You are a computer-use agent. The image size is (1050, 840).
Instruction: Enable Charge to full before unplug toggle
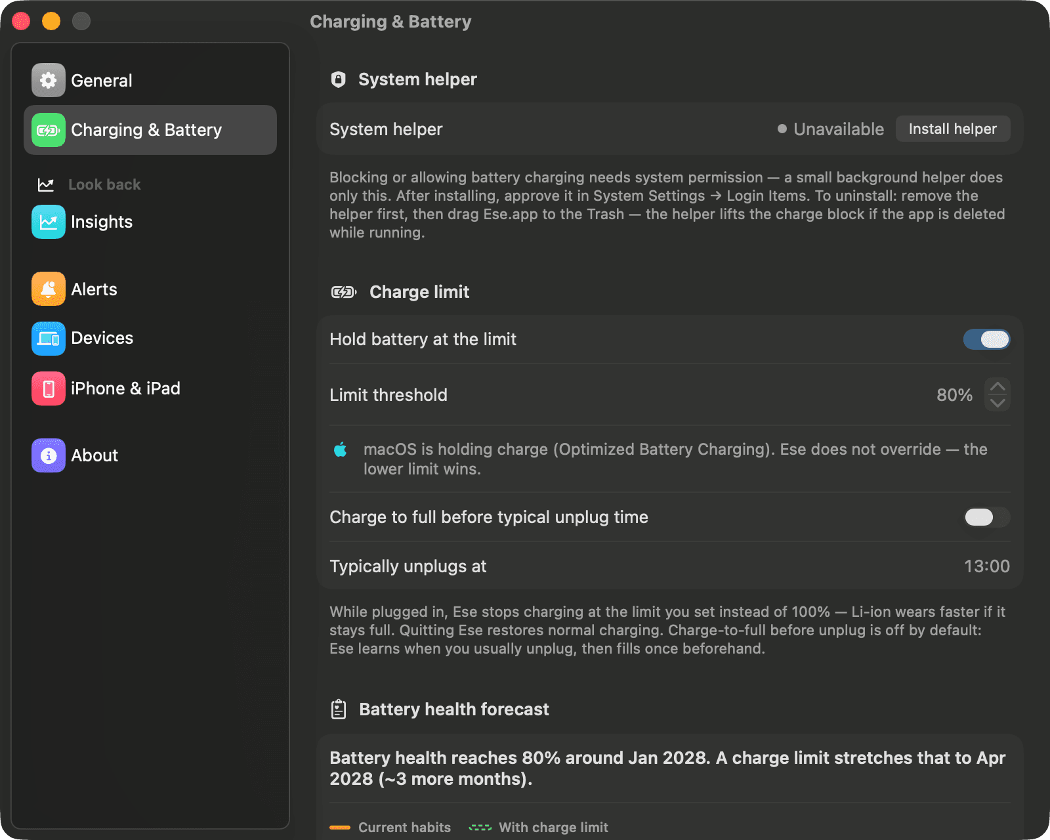pyautogui.click(x=986, y=517)
